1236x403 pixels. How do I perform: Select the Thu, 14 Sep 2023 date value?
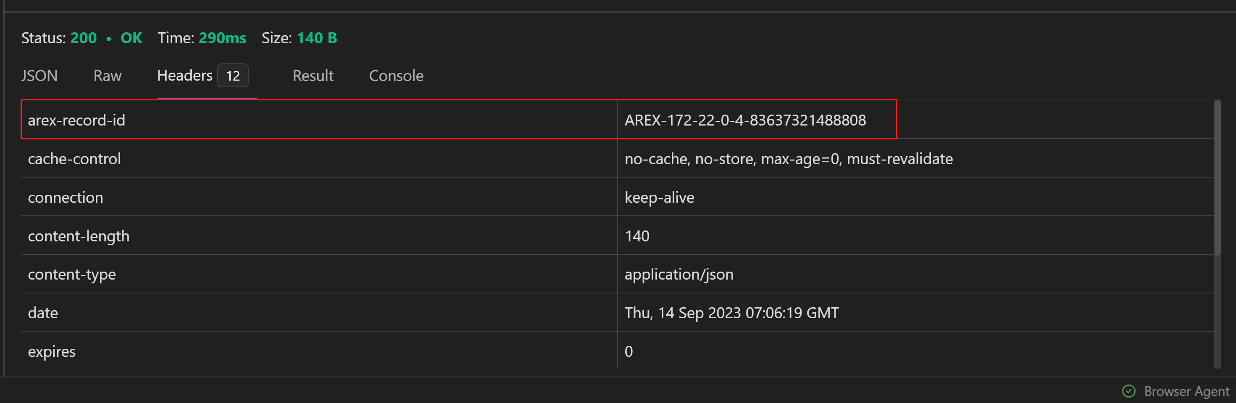(731, 313)
